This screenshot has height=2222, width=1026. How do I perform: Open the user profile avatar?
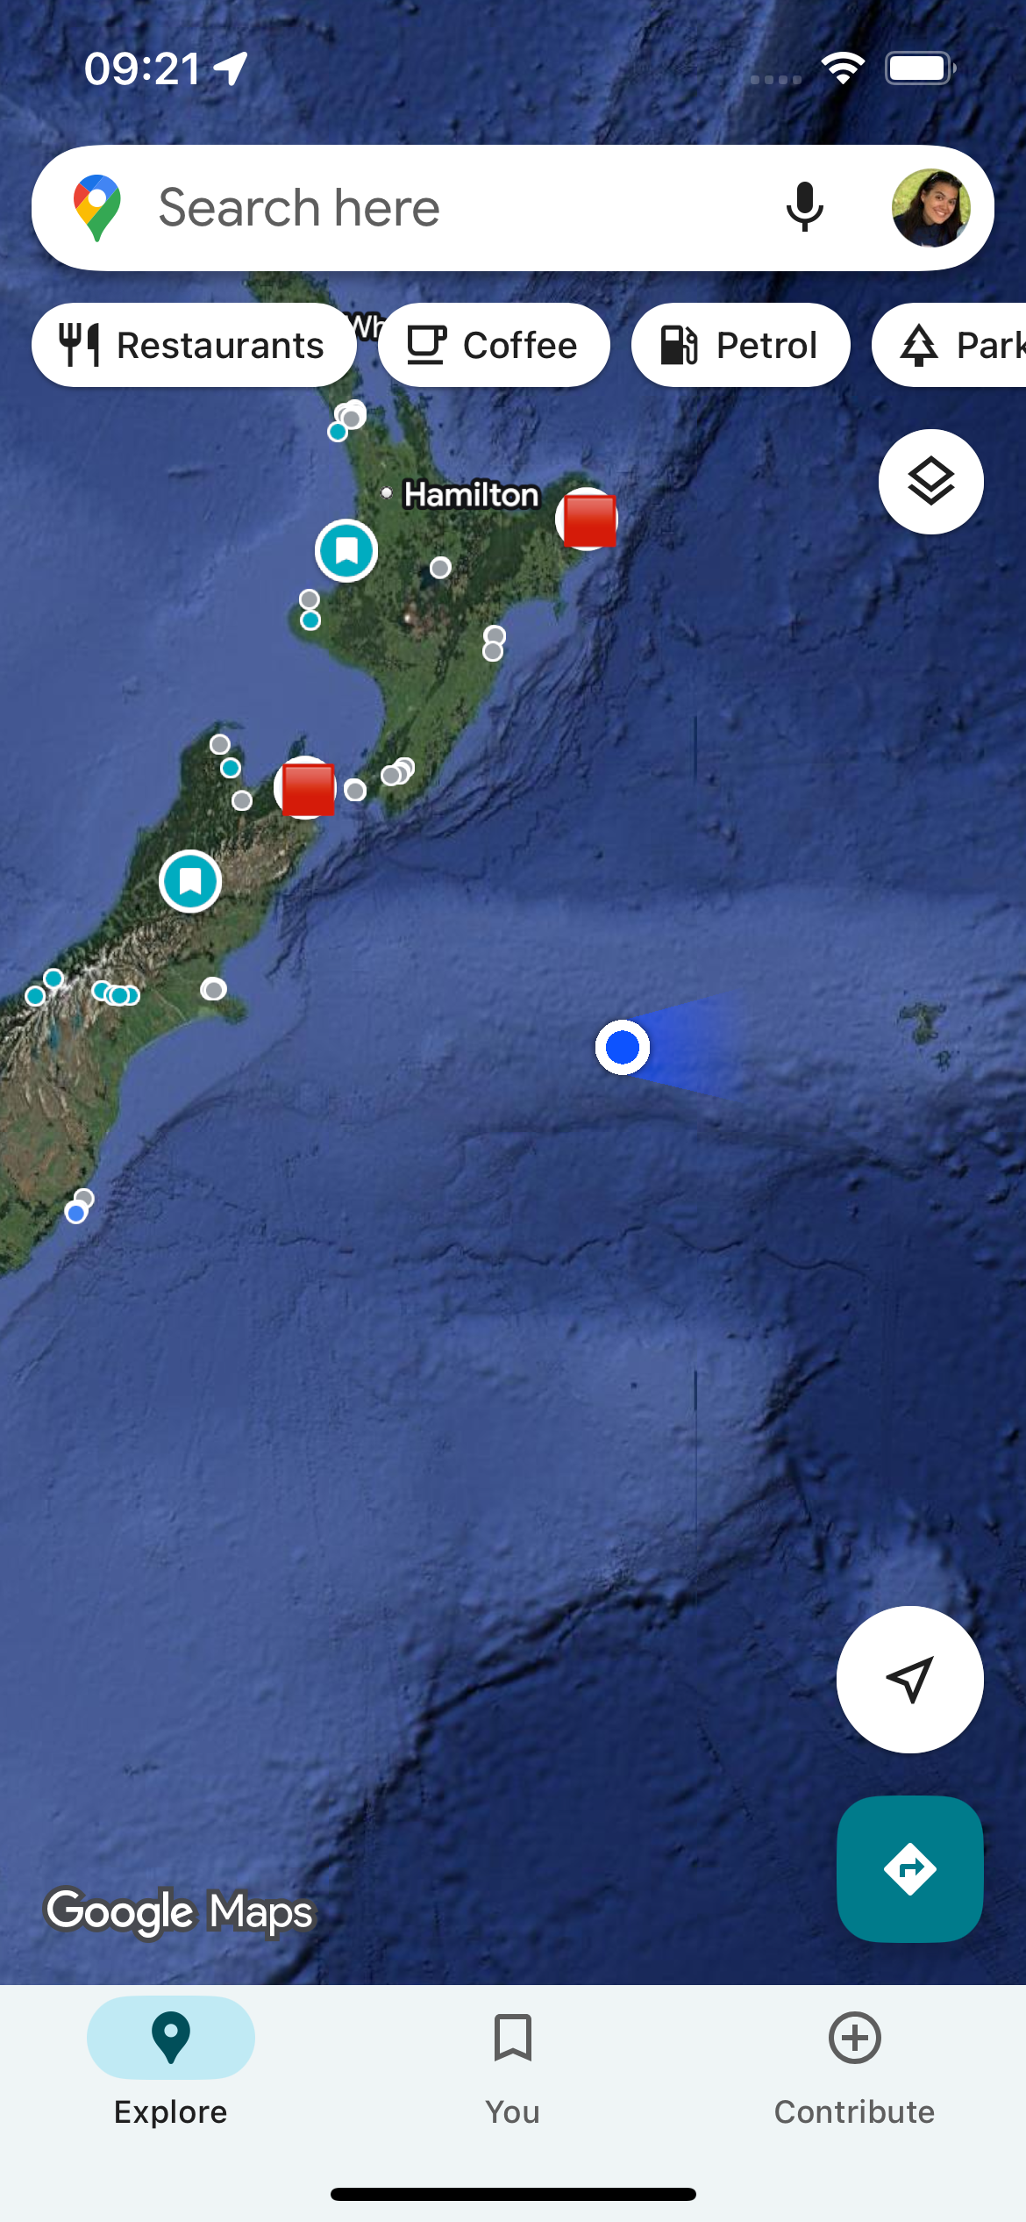click(x=930, y=208)
